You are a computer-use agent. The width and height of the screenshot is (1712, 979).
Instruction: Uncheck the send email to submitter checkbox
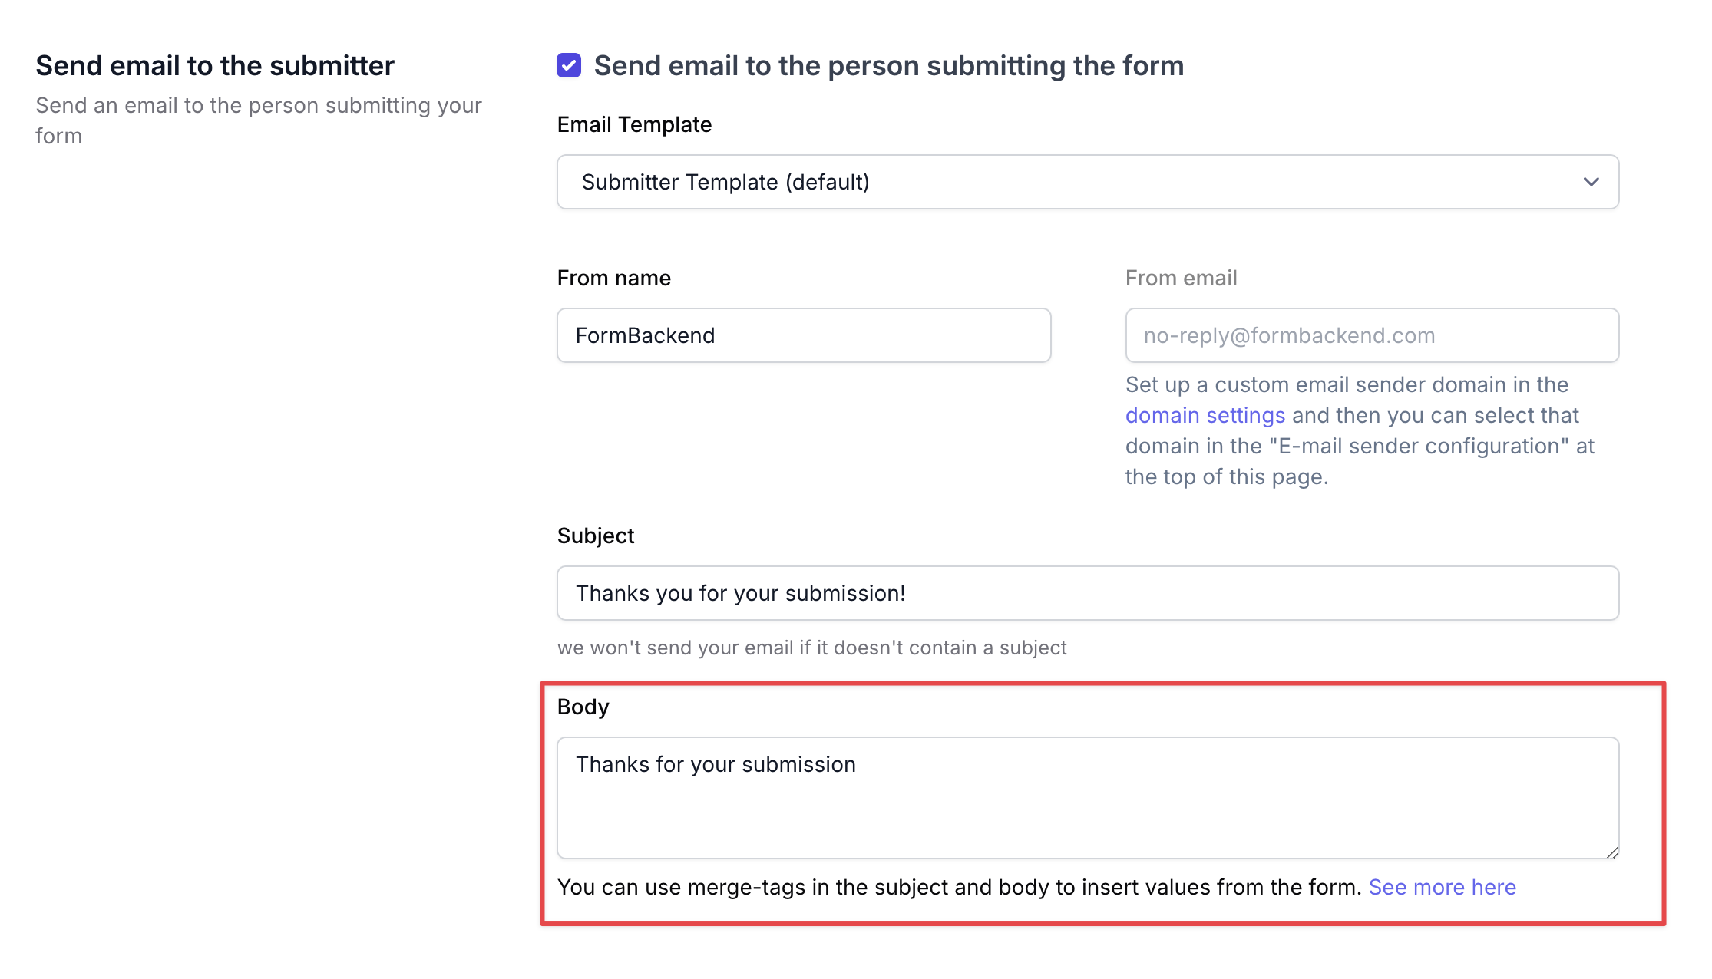tap(569, 66)
